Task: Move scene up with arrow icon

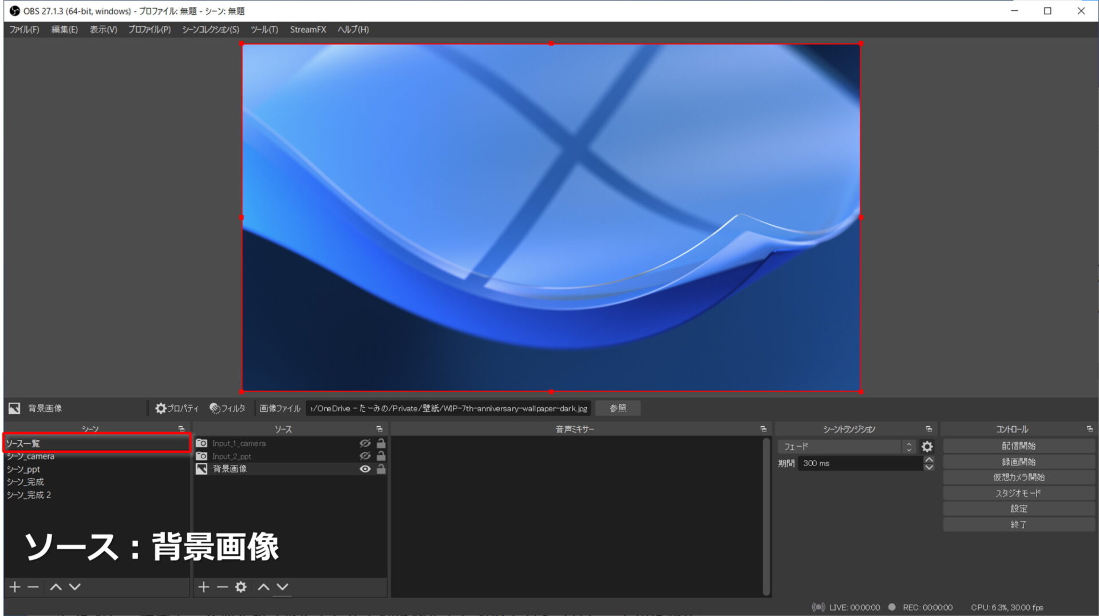Action: [56, 587]
